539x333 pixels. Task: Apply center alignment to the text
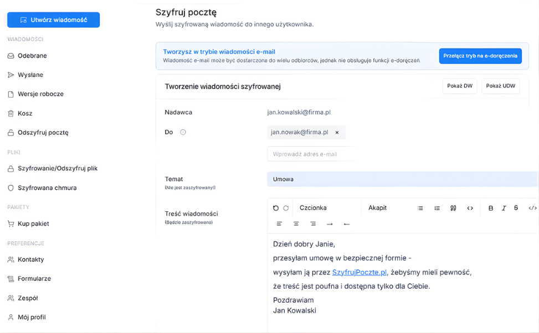(296, 223)
